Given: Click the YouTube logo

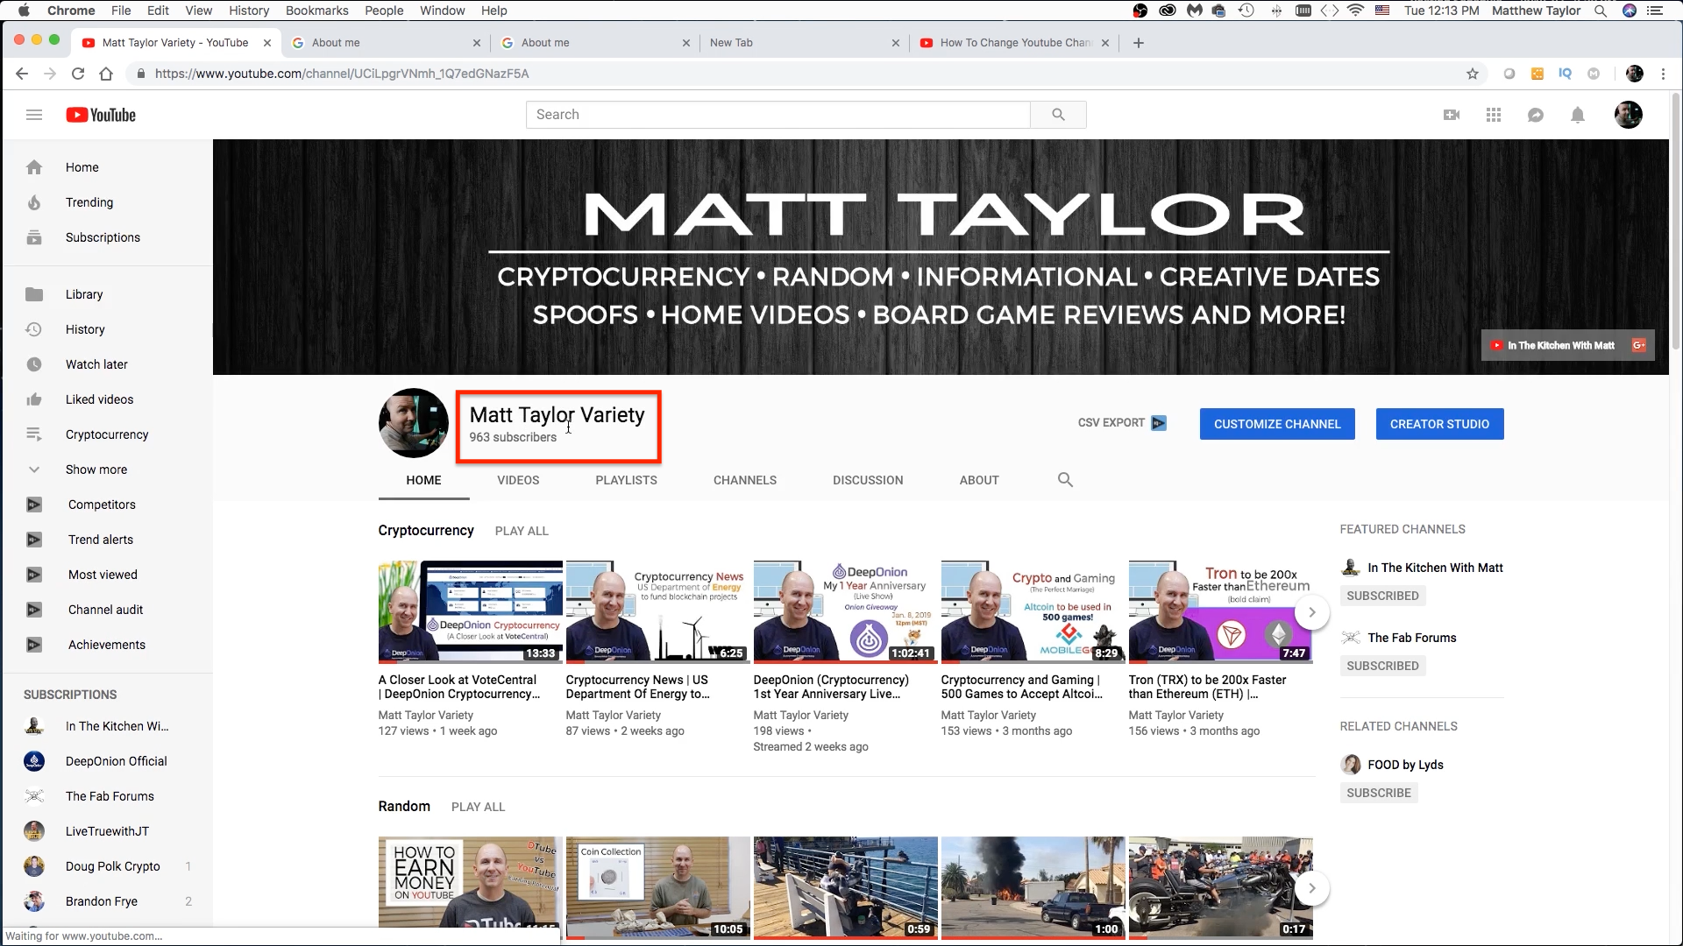Looking at the screenshot, I should click(100, 114).
